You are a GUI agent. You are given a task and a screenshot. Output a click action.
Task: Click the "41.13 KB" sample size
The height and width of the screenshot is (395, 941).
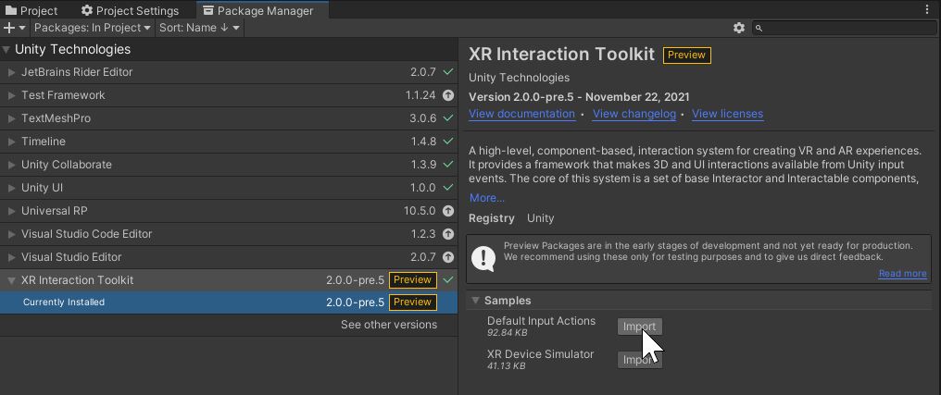506,365
